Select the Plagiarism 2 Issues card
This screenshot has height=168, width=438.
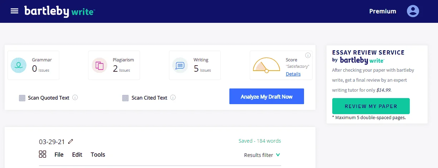(x=114, y=65)
